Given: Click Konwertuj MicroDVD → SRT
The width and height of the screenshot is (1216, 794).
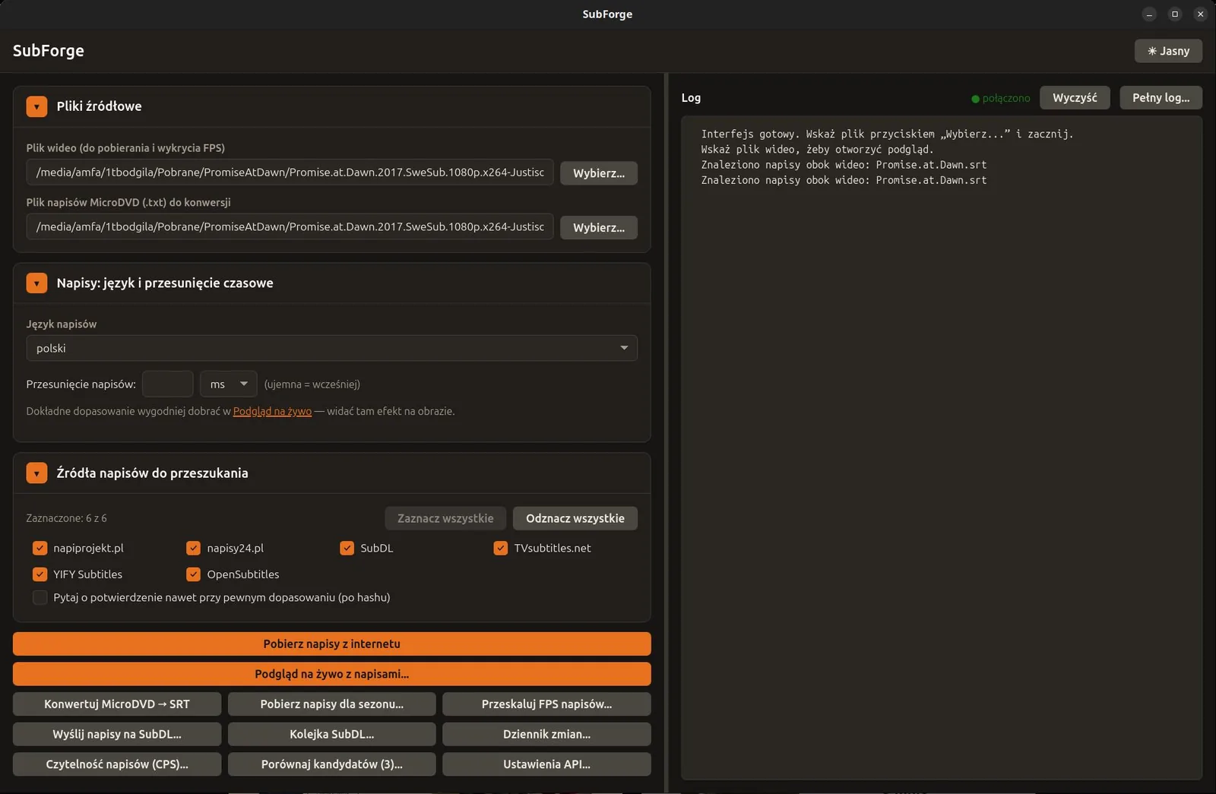Looking at the screenshot, I should pyautogui.click(x=117, y=704).
